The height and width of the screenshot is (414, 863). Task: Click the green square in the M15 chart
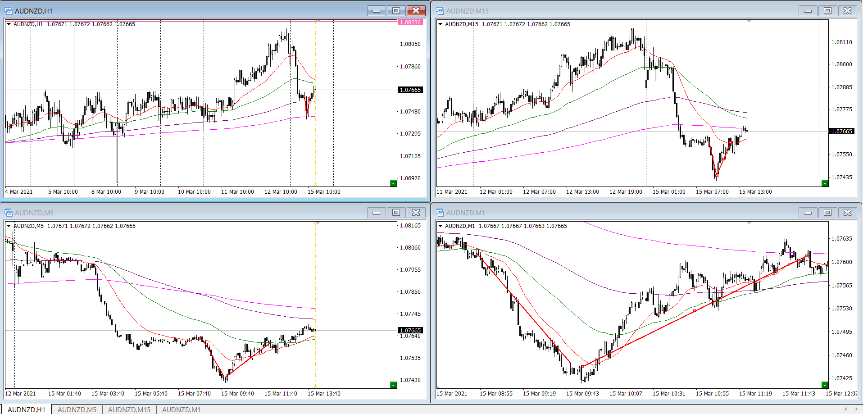[825, 183]
